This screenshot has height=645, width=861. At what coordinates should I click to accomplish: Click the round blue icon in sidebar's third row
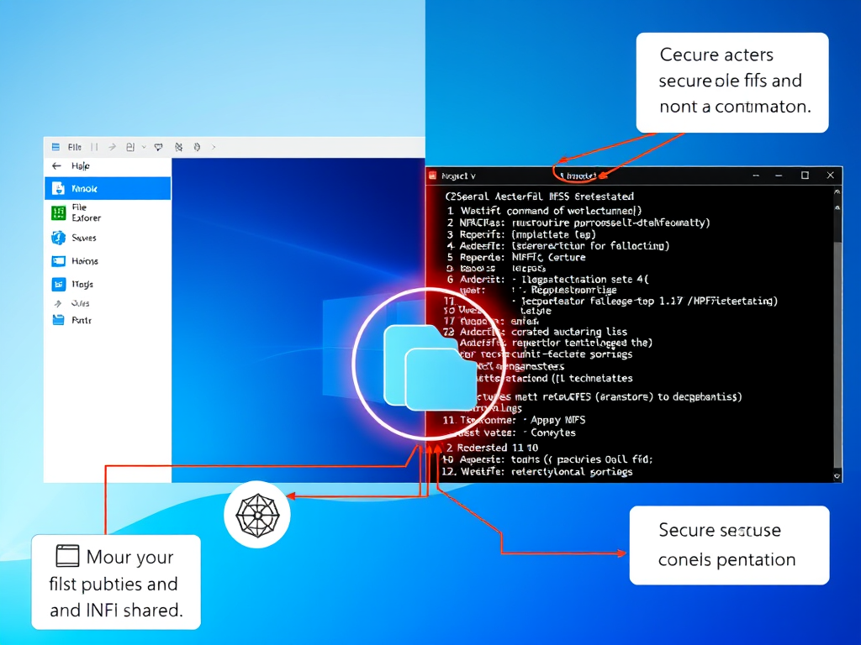(58, 238)
